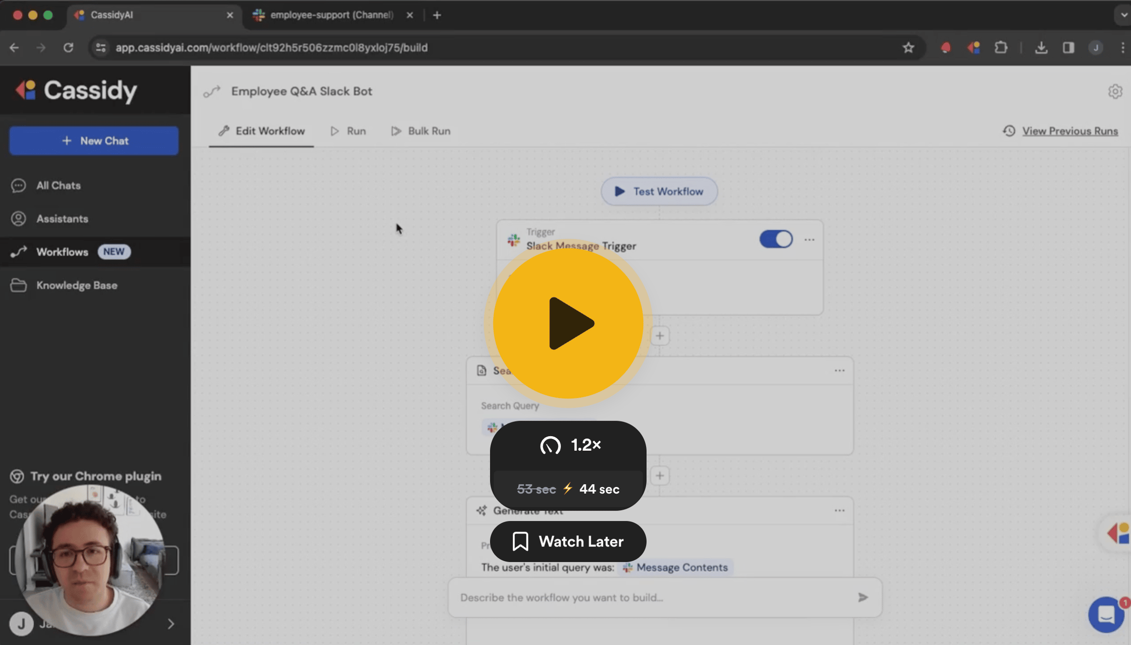
Task: Click the Cassidy extension icon in toolbar
Action: [x=974, y=48]
